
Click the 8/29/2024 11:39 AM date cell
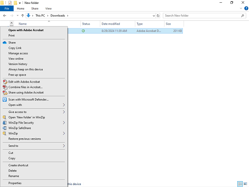point(114,31)
